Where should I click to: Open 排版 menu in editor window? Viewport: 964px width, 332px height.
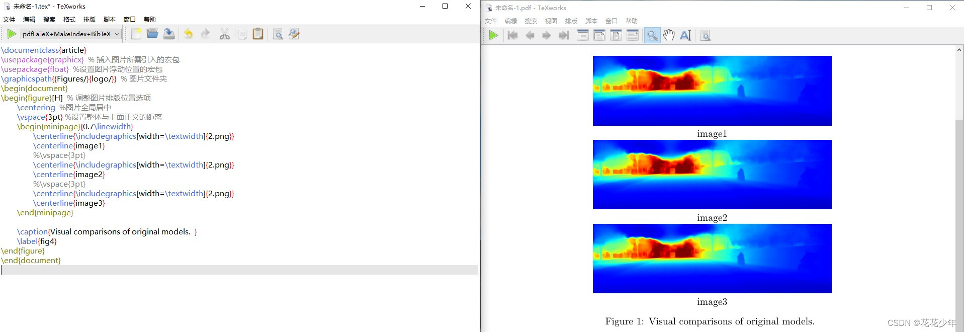90,19
